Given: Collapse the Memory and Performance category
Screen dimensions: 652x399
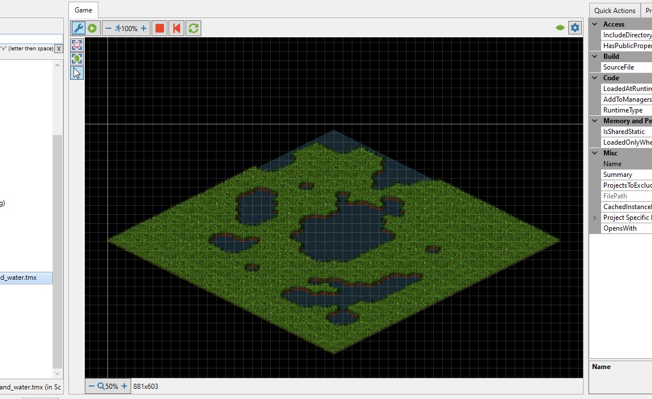Looking at the screenshot, I should (x=595, y=121).
